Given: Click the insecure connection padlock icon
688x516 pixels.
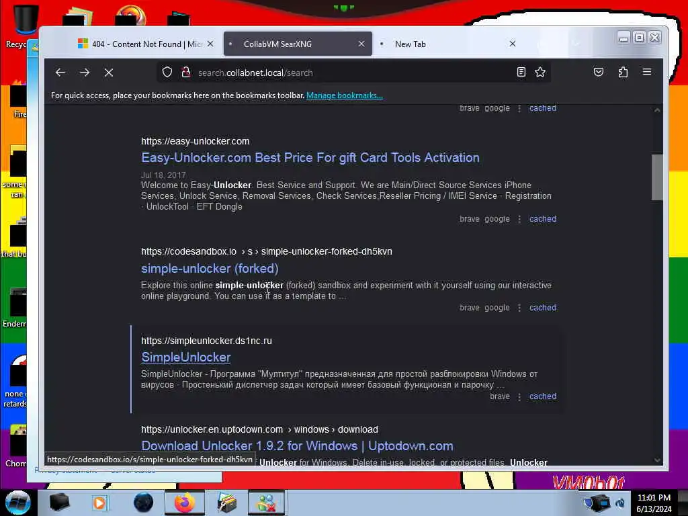Looking at the screenshot, I should coord(186,73).
